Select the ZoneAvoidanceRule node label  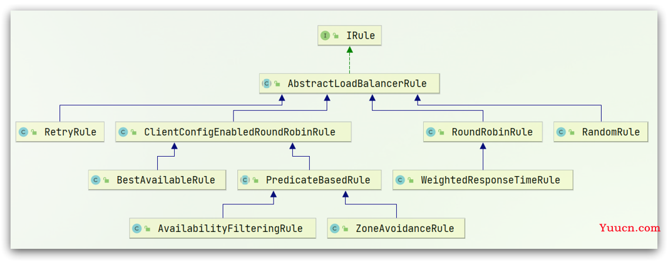tap(404, 228)
